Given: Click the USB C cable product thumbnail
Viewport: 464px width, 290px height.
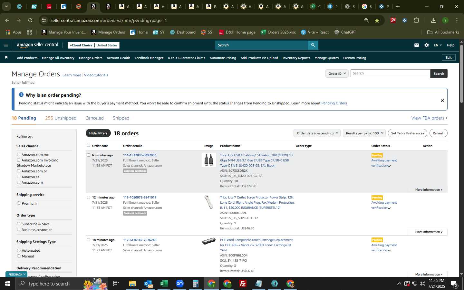Looking at the screenshot, I should pyautogui.click(x=209, y=160).
